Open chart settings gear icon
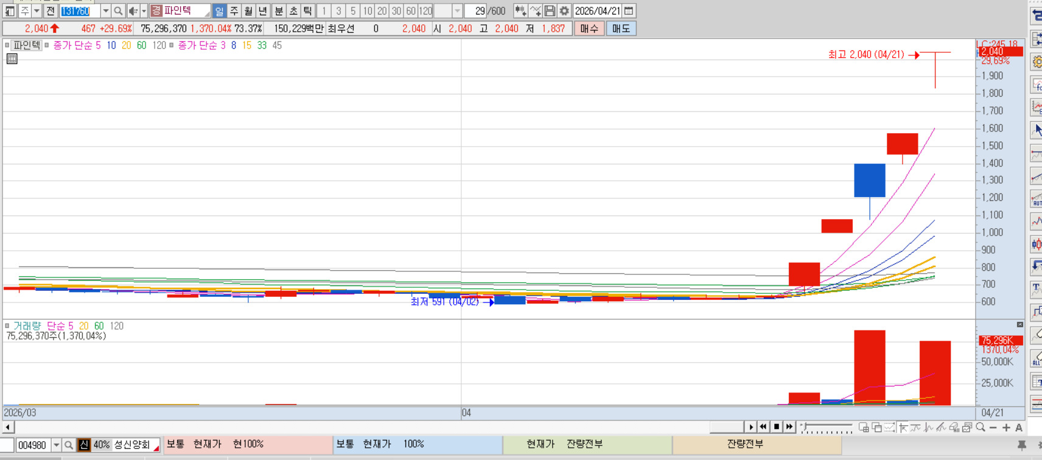 564,11
